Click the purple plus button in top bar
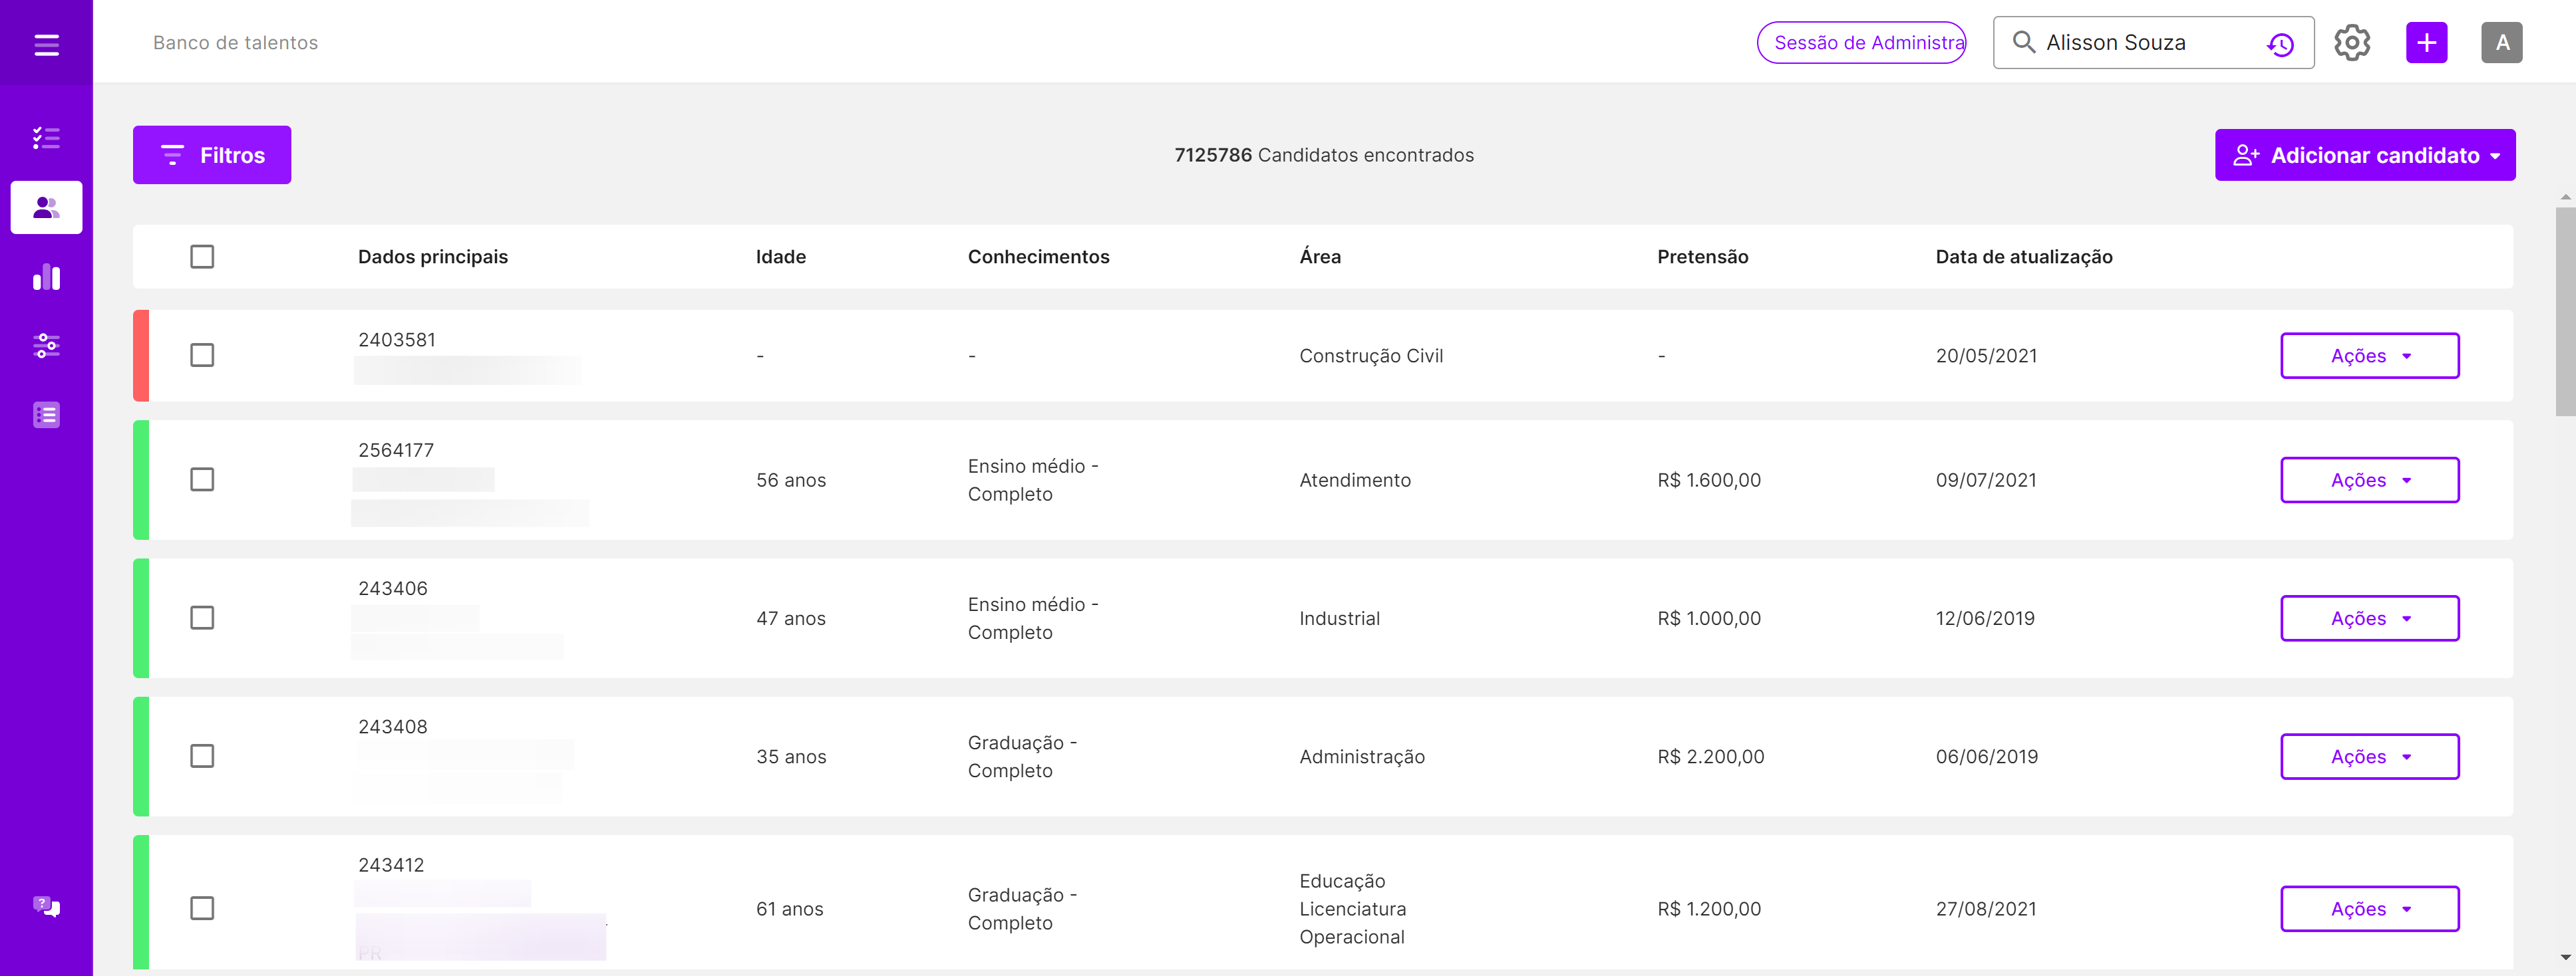The width and height of the screenshot is (2576, 976). point(2426,42)
